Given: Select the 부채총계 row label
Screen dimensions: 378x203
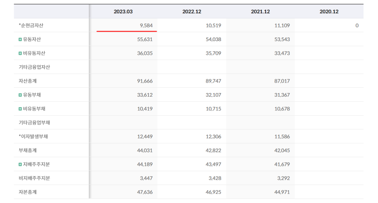Looking at the screenshot, I should click(28, 151).
